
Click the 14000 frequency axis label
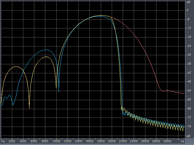(x=79, y=141)
